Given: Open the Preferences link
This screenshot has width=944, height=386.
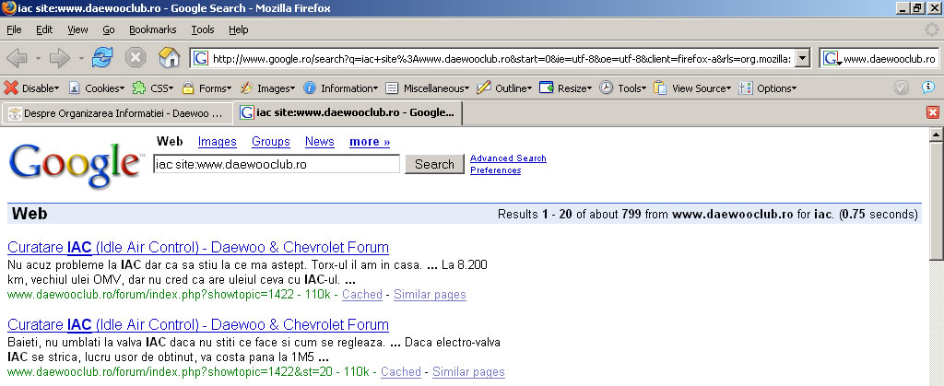Looking at the screenshot, I should [x=495, y=170].
